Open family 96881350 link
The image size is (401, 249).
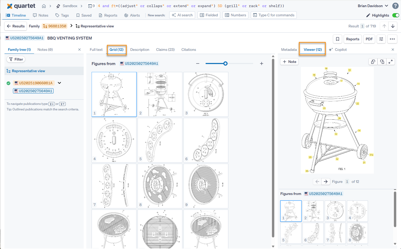[55, 26]
